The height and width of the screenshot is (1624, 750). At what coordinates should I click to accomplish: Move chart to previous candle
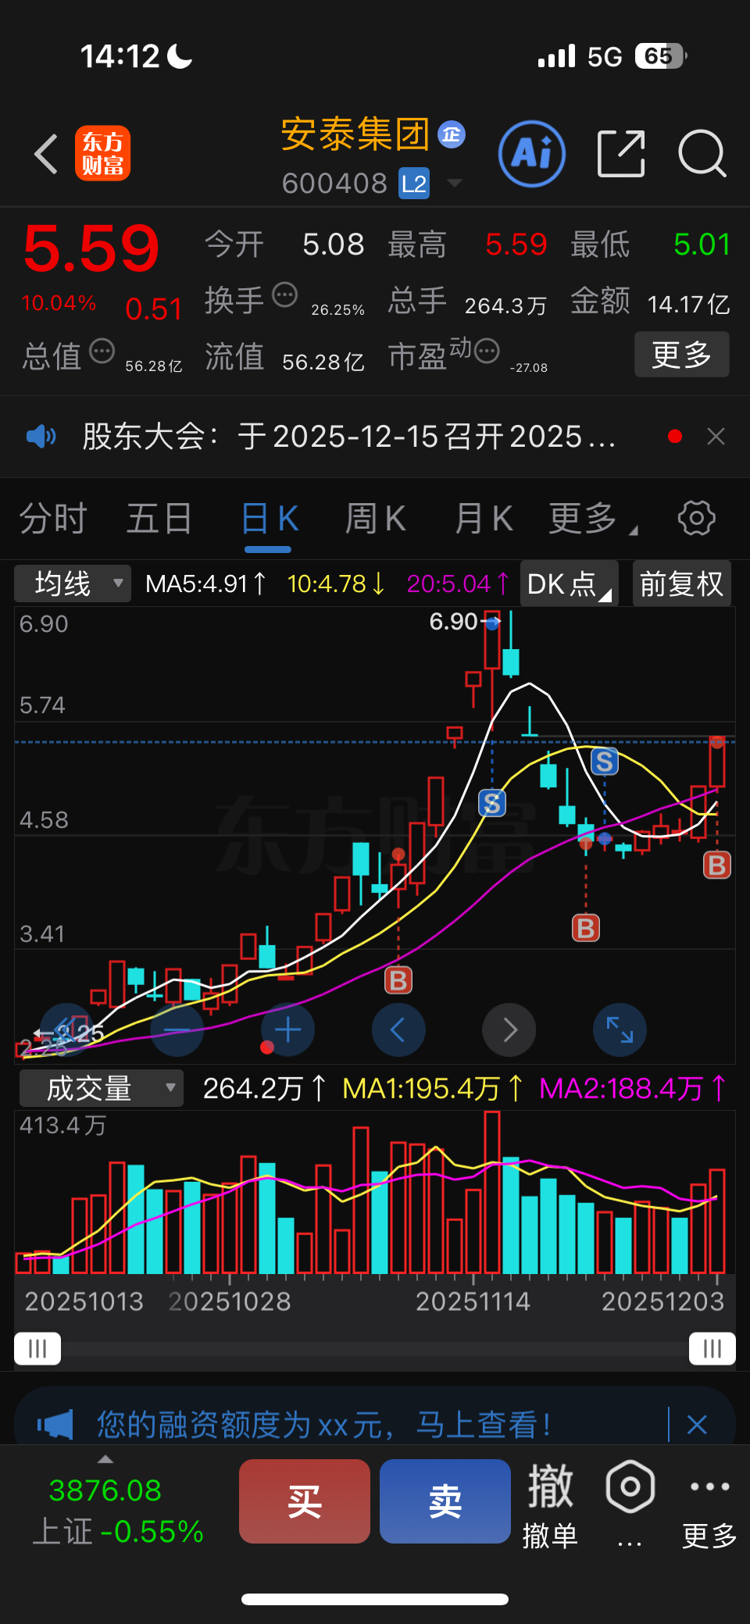click(x=398, y=1030)
